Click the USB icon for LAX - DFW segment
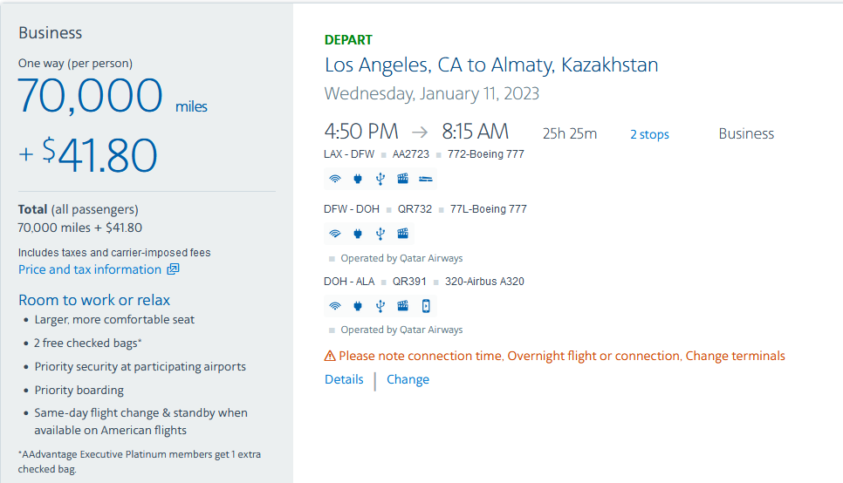Viewport: 843px width, 483px height. point(380,179)
